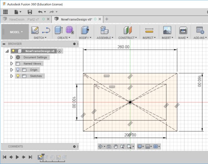Open the data panel grid icon
The image size is (208, 164).
tap(5, 12)
